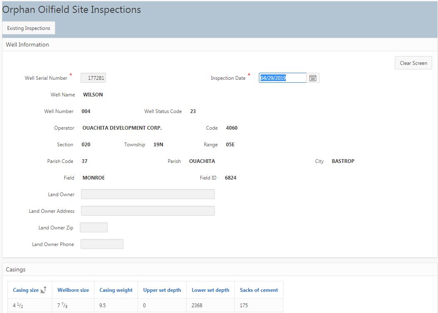The height and width of the screenshot is (313, 438).
Task: Click the Well Serial Number field
Action: [x=94, y=78]
